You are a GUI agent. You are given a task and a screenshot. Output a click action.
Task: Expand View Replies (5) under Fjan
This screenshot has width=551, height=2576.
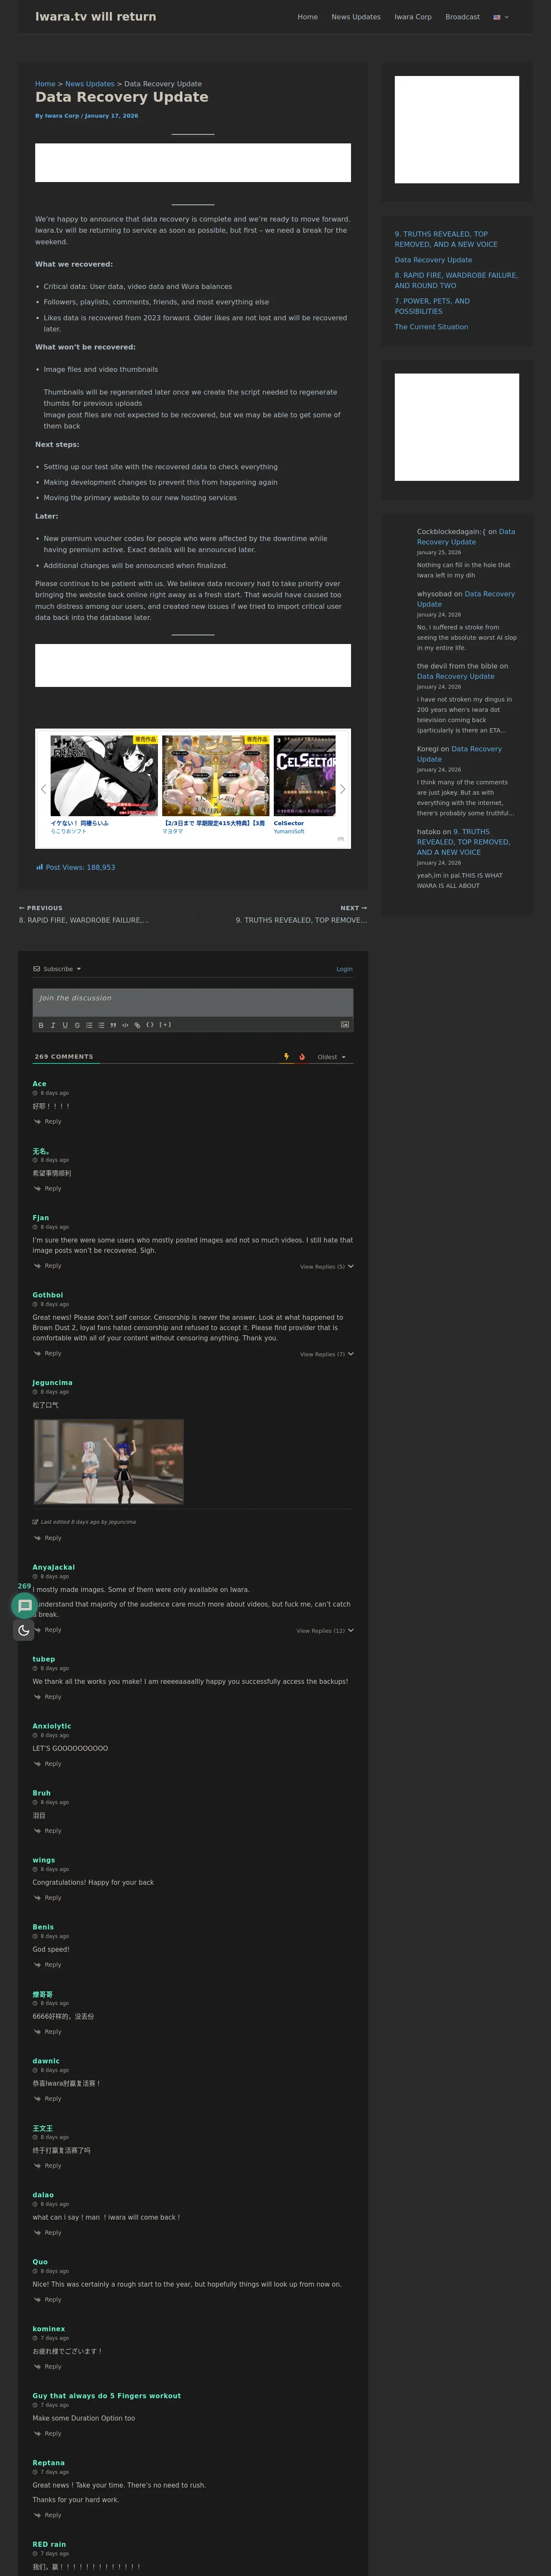(327, 1267)
